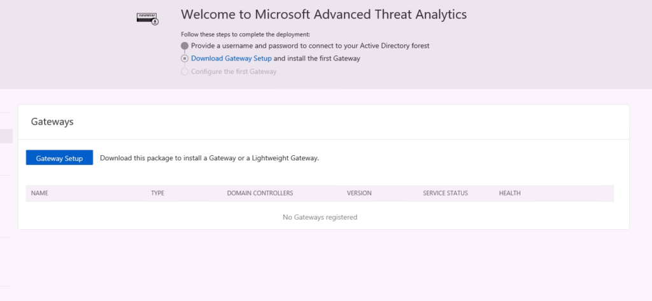Click the Gateway Setup download button
652x301 pixels.
click(x=59, y=158)
